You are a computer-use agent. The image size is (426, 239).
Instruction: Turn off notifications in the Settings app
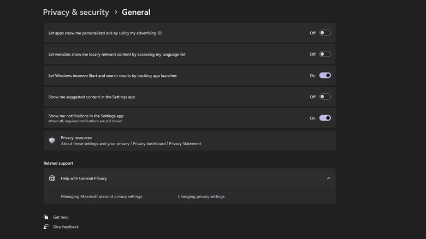[x=325, y=118]
